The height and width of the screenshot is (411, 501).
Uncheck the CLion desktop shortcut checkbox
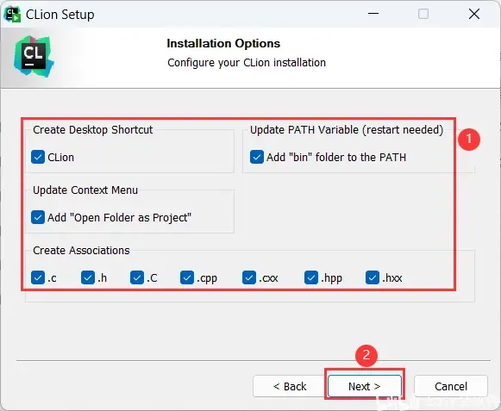pos(38,157)
